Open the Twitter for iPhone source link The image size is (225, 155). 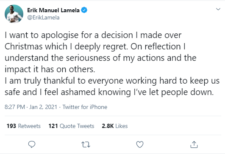click(x=85, y=107)
